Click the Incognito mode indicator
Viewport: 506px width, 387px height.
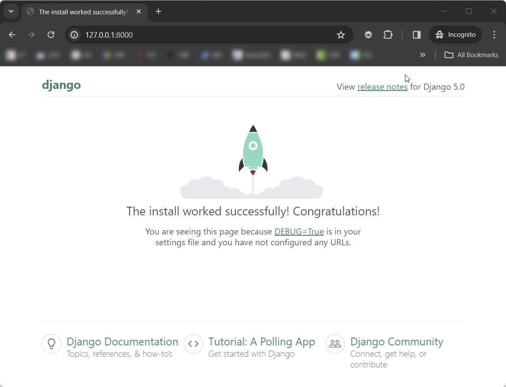pyautogui.click(x=455, y=34)
